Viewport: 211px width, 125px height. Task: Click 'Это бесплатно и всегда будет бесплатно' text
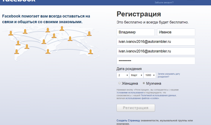(153, 22)
